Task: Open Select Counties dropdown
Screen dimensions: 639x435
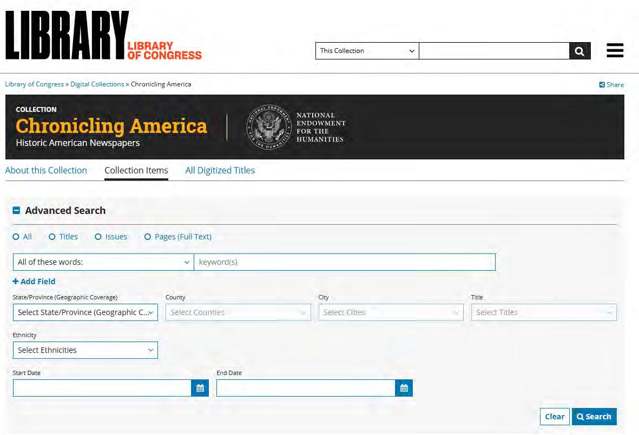Action: [238, 312]
